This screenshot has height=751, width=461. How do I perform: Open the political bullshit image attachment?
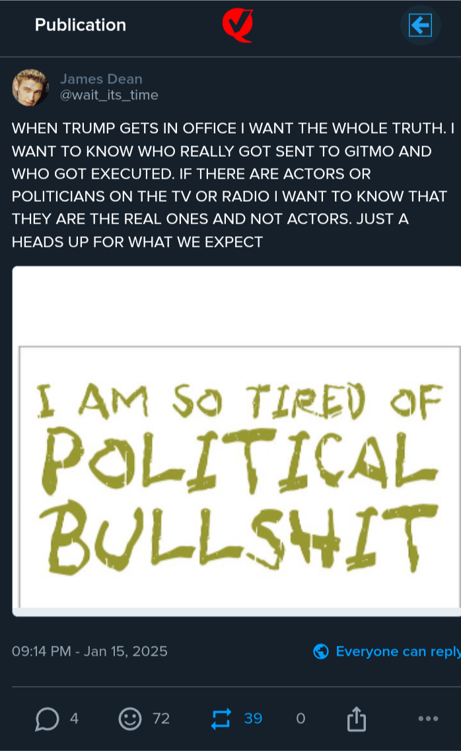coord(236,441)
